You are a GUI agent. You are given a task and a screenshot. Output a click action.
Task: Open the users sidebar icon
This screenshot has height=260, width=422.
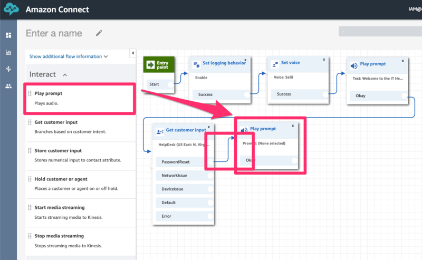8,86
